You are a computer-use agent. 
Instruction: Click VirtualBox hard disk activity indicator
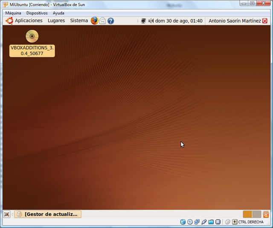tap(183, 222)
